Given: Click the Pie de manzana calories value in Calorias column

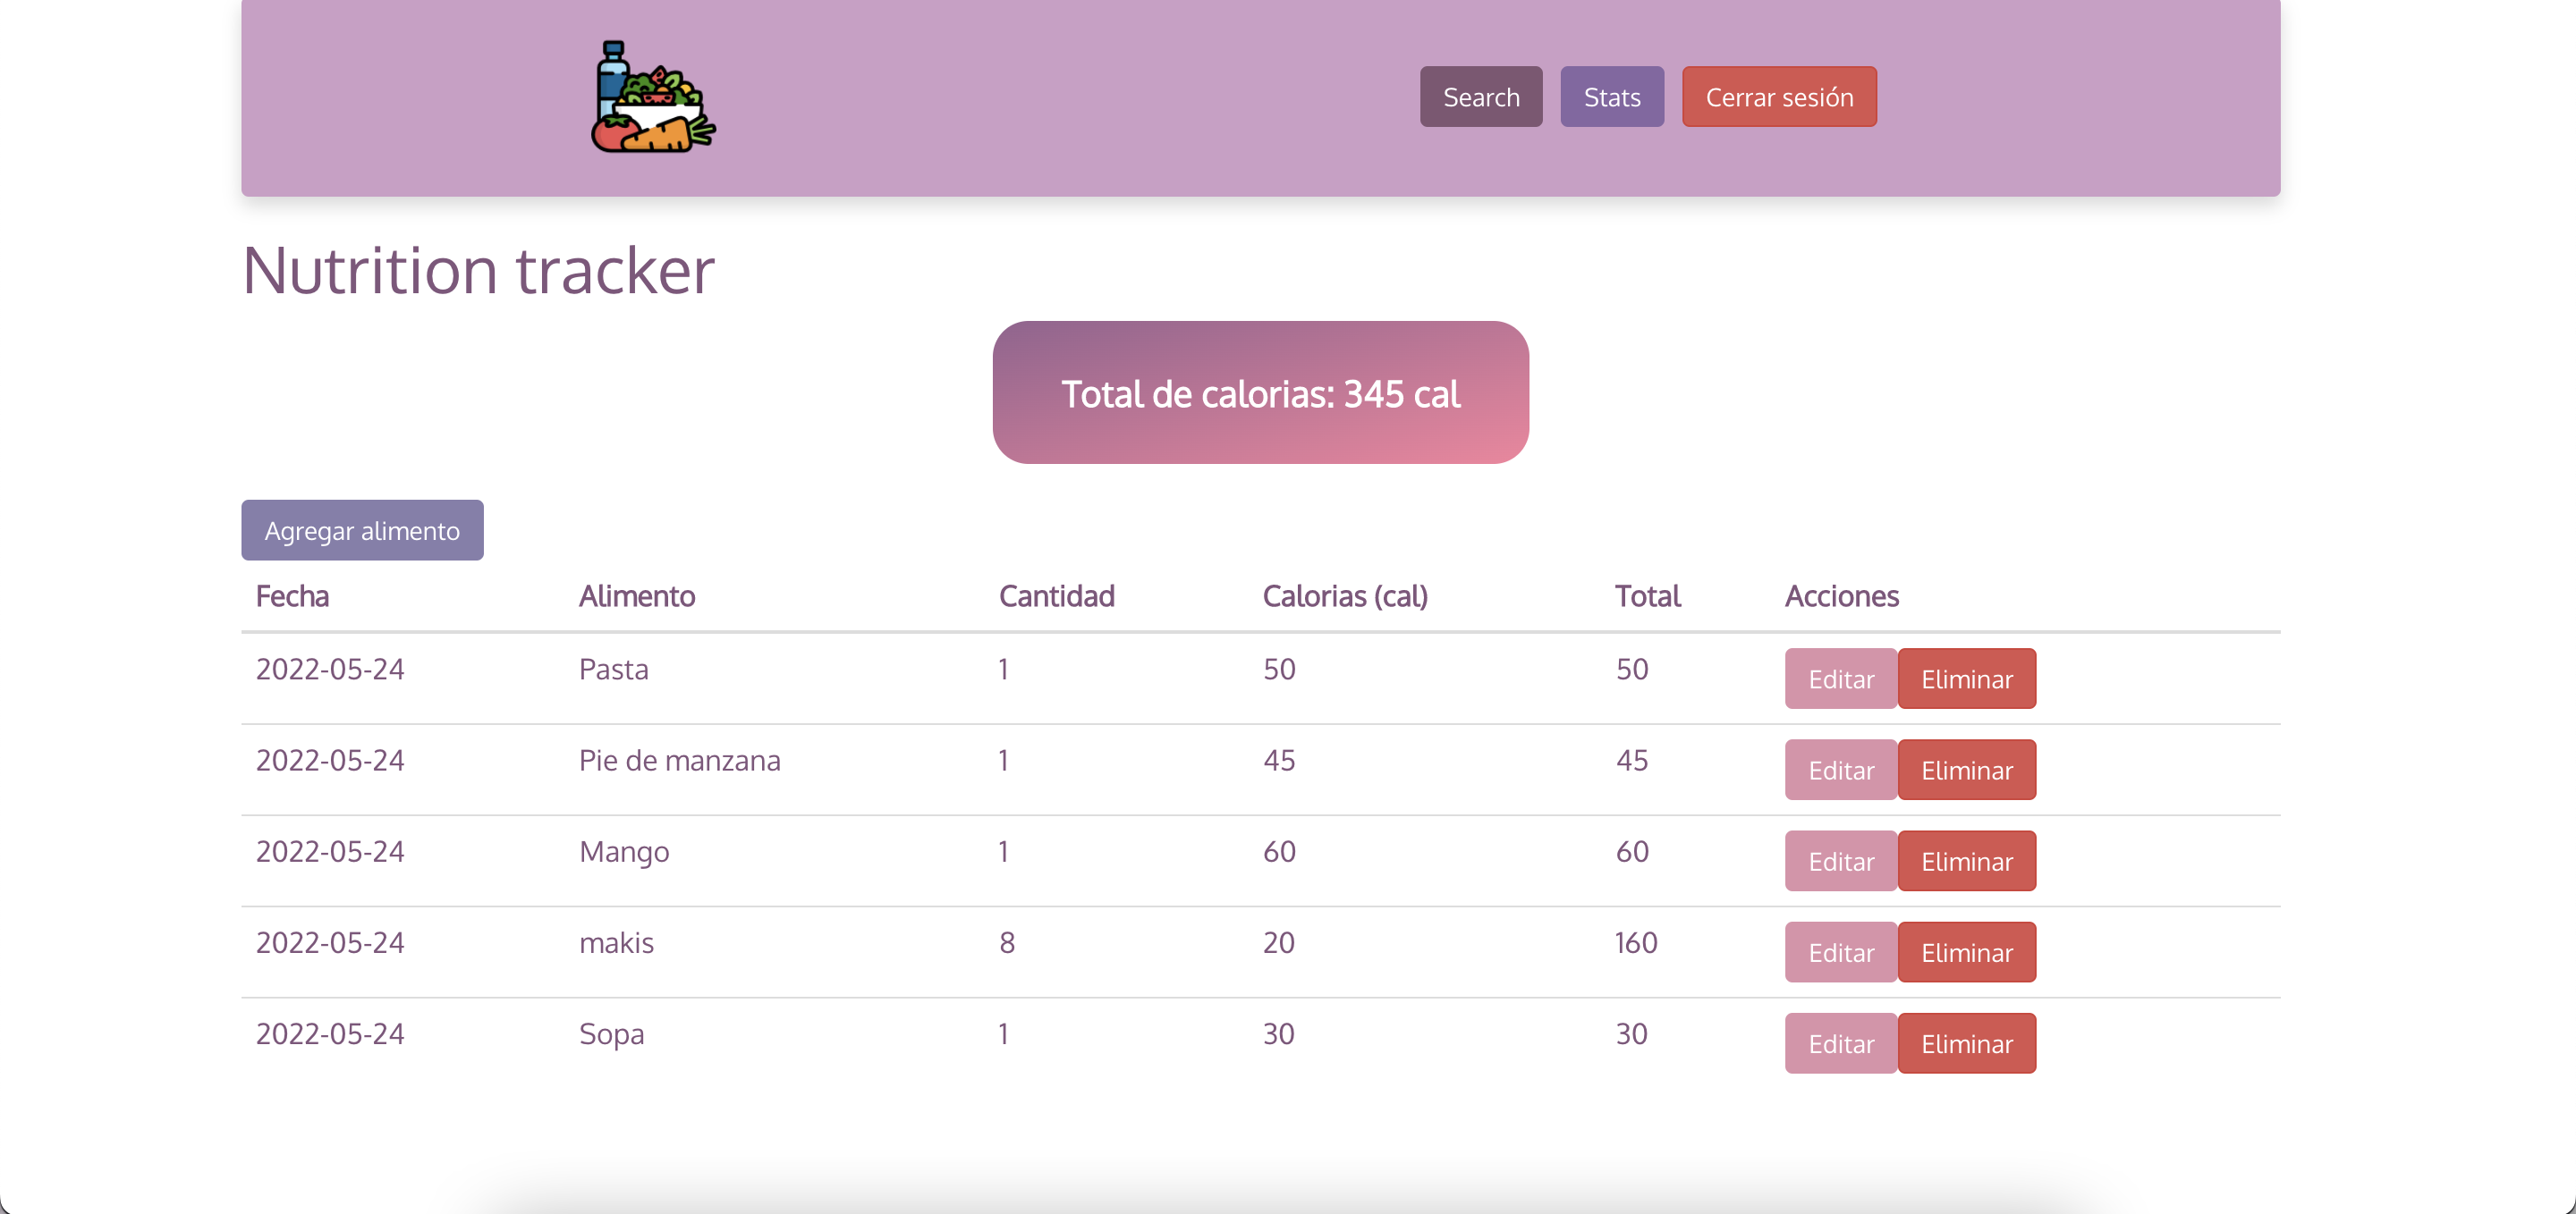Looking at the screenshot, I should (x=1279, y=761).
